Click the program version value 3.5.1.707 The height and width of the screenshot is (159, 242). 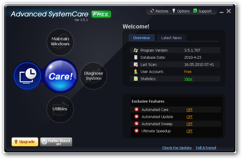[x=192, y=50]
